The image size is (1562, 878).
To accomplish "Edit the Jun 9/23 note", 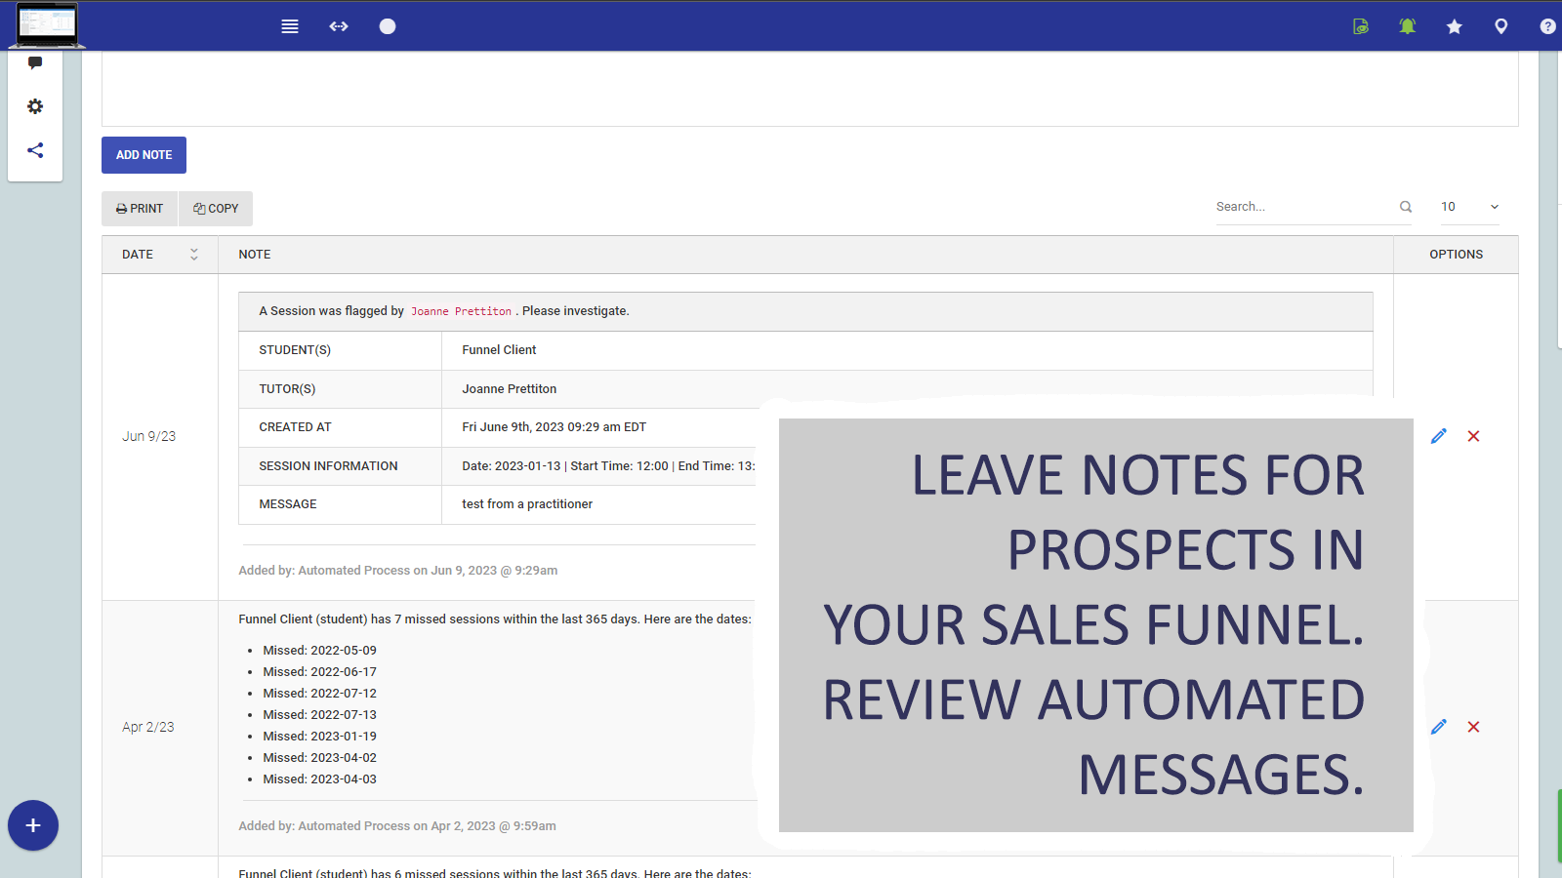I will point(1438,436).
